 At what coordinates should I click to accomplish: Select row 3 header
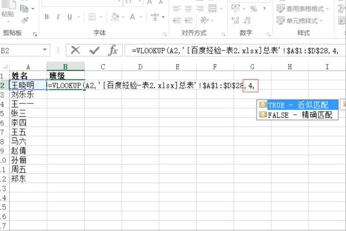click(x=5, y=95)
